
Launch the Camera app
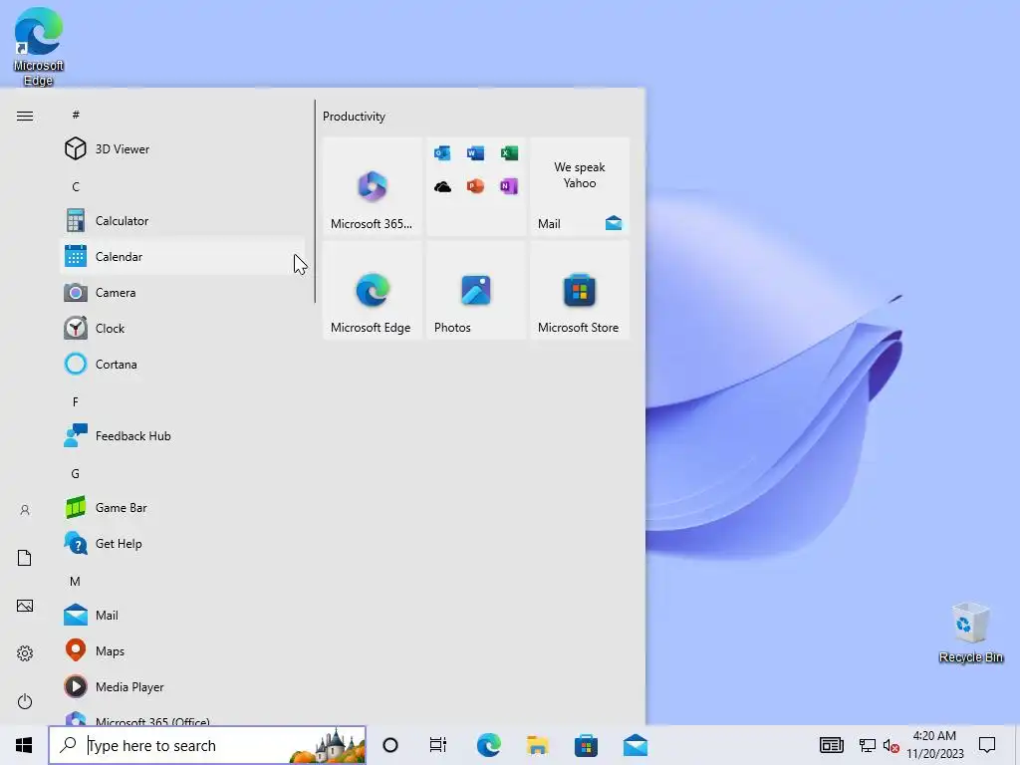click(x=182, y=292)
